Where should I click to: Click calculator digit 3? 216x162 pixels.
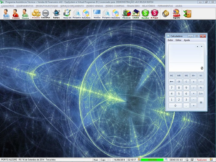(x=186, y=100)
